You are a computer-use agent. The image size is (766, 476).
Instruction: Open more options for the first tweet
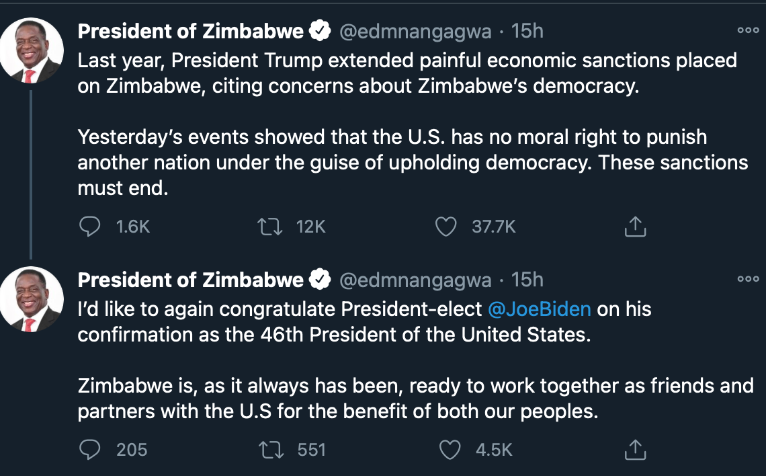click(747, 30)
